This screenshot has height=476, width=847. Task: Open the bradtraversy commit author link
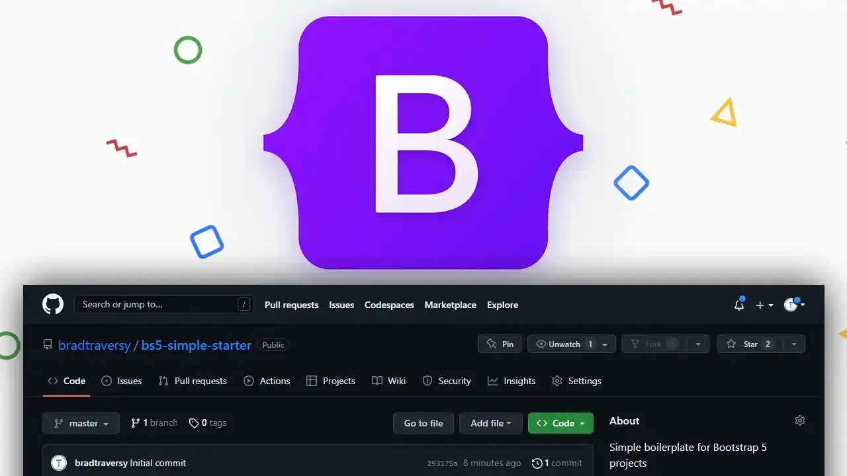pyautogui.click(x=101, y=463)
